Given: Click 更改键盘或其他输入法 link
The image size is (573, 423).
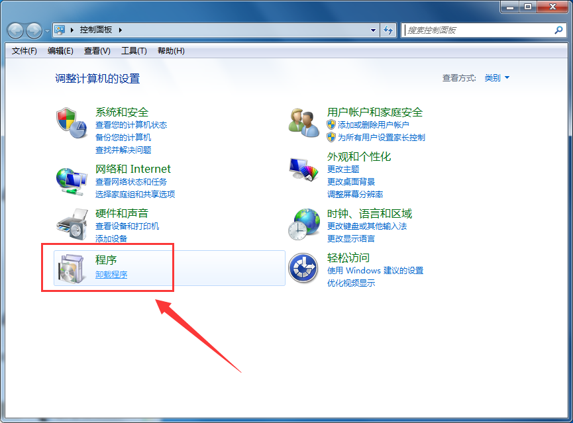Looking at the screenshot, I should [367, 226].
